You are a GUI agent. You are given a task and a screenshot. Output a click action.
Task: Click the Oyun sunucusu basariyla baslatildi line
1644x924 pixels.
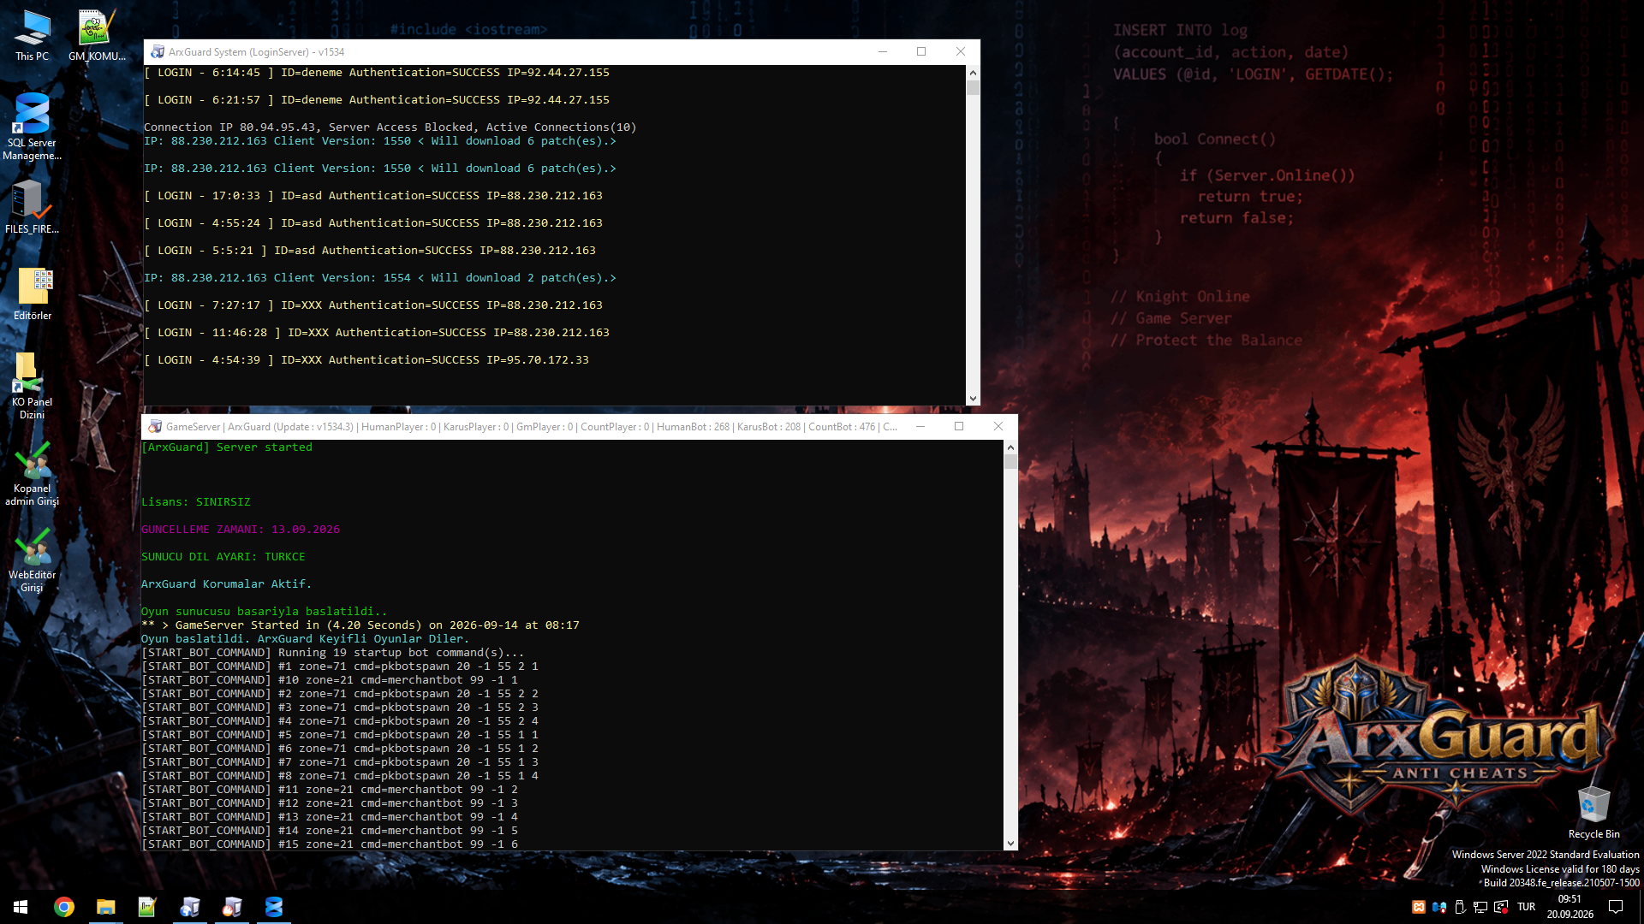[x=265, y=612]
